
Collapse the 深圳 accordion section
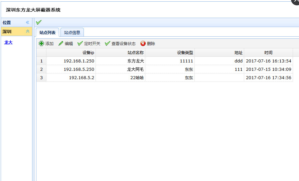click(x=28, y=31)
